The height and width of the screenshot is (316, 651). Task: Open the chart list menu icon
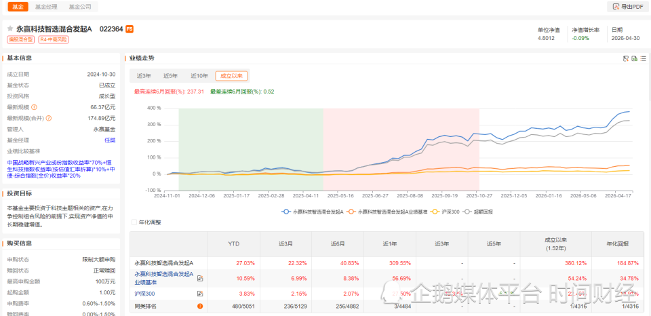click(643, 58)
